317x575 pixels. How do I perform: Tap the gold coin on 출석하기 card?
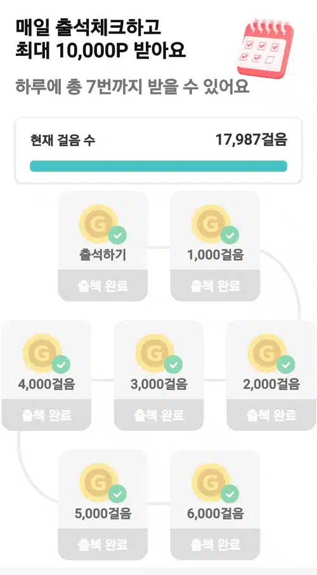98,223
